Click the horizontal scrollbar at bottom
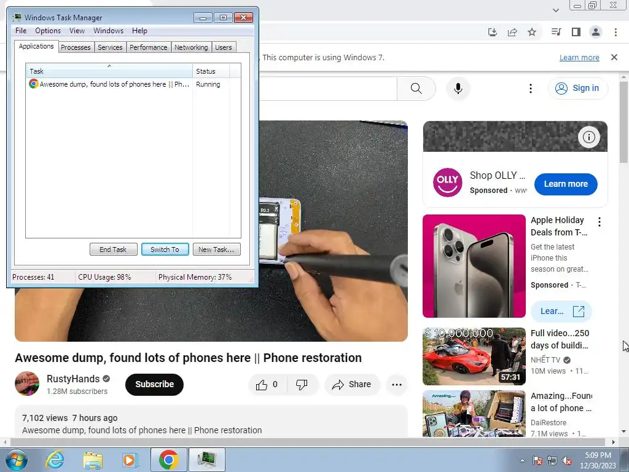The width and height of the screenshot is (629, 472). (307, 442)
